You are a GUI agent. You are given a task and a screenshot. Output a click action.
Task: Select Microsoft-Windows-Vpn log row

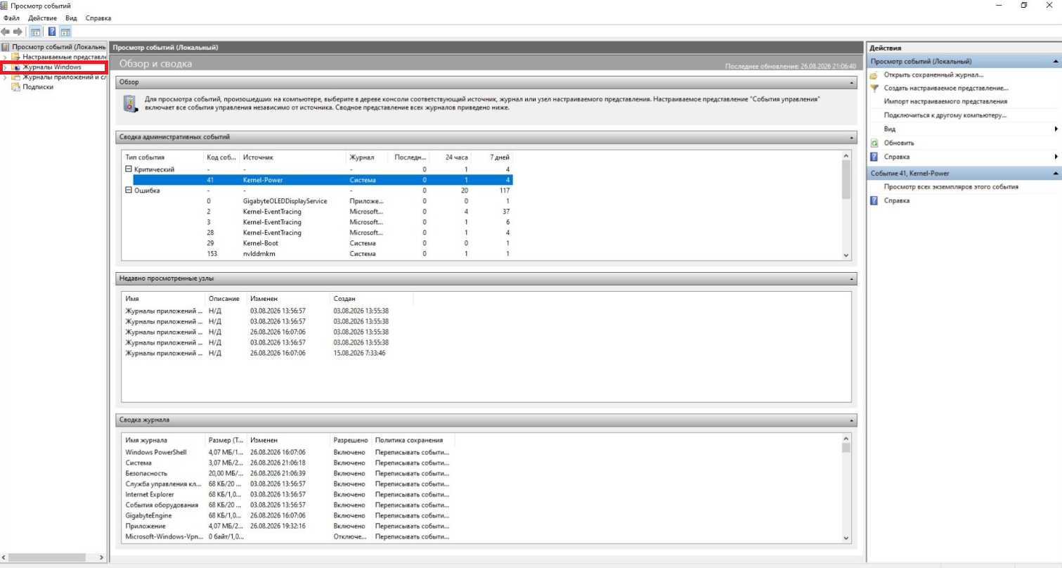[x=288, y=537]
